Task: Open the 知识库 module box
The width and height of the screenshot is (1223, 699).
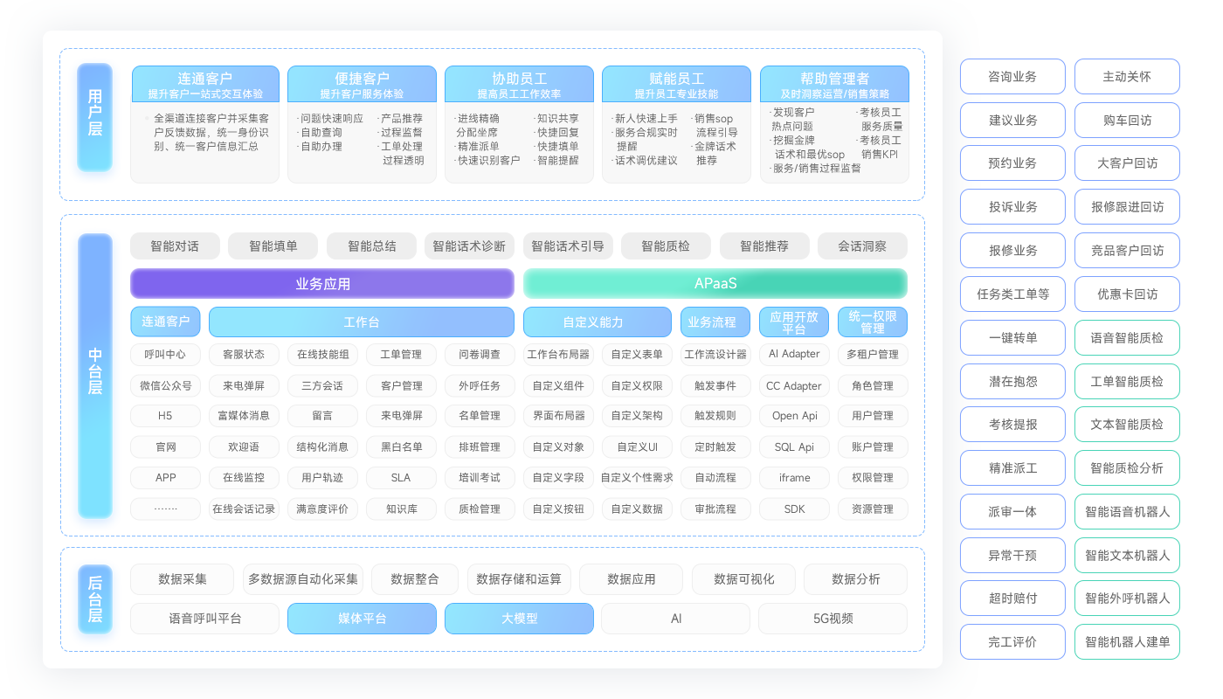Action: point(401,509)
